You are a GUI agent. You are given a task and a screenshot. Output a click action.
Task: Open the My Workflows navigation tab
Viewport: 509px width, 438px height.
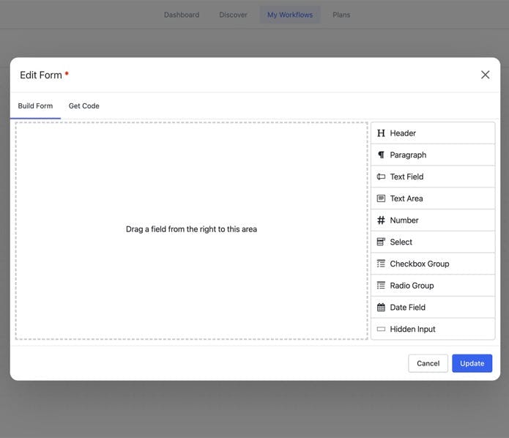click(290, 15)
